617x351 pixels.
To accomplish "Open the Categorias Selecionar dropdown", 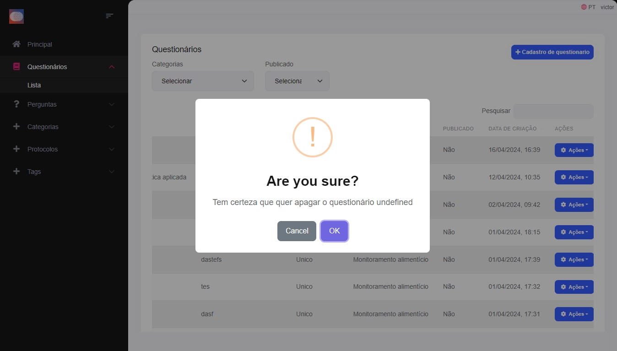I will click(x=203, y=81).
